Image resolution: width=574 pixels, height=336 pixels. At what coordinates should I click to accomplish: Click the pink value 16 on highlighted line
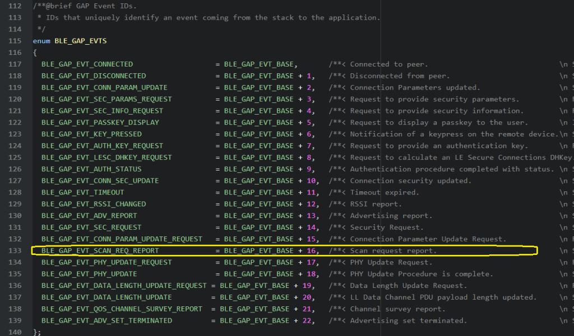coord(312,250)
